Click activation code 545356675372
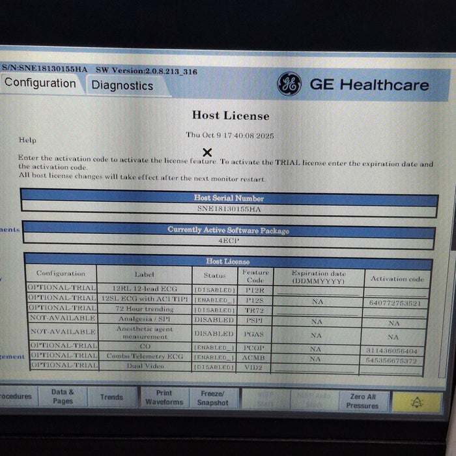 coord(391,361)
